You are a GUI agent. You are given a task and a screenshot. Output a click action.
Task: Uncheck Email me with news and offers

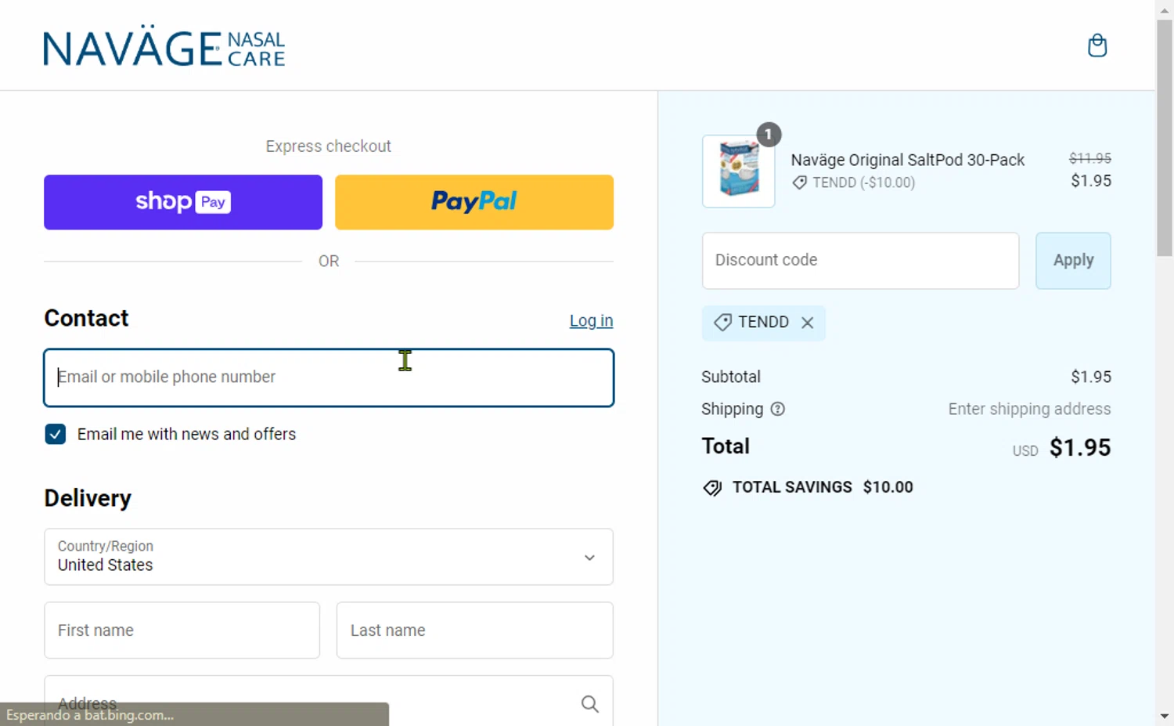point(56,434)
